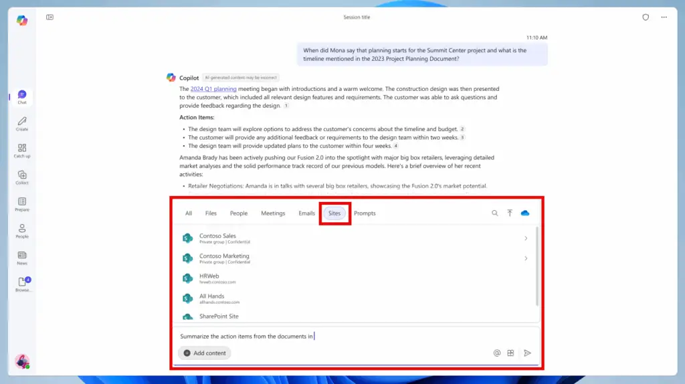Image resolution: width=685 pixels, height=384 pixels.
Task: Click the Add content button
Action: coord(205,353)
